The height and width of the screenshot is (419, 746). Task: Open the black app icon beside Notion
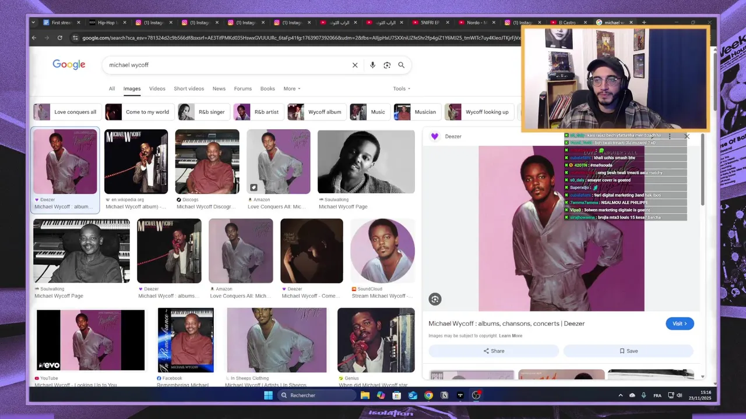pos(460,395)
